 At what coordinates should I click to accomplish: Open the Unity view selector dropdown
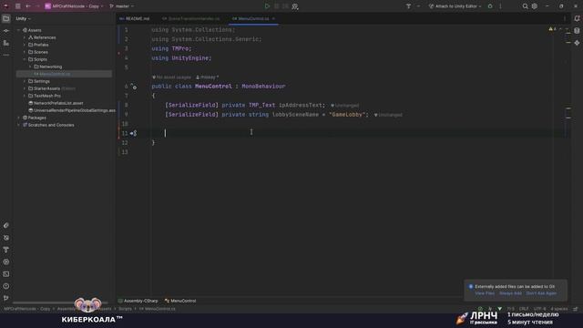[23, 18]
